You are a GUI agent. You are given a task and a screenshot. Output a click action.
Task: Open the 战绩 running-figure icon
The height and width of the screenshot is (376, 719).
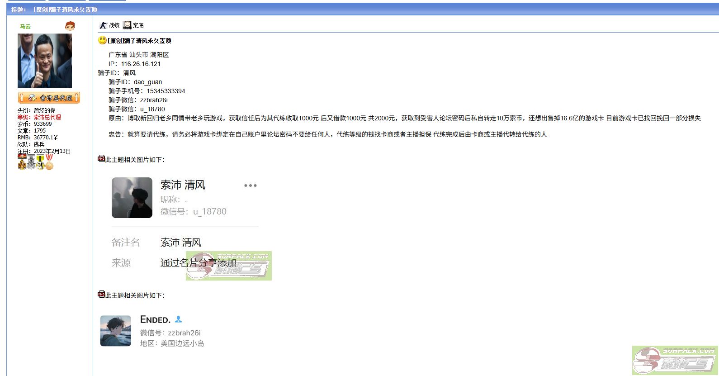(x=103, y=25)
